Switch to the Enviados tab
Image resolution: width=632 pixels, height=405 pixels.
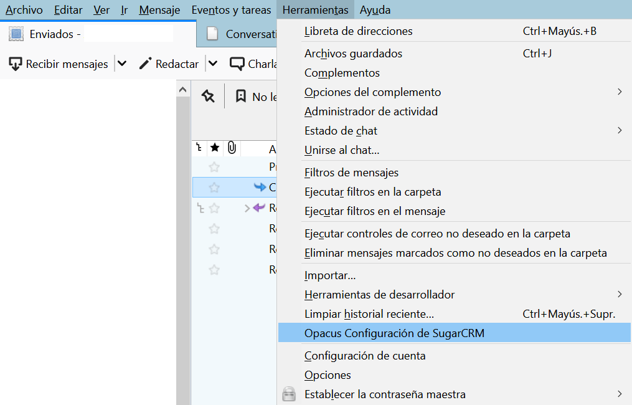56,34
